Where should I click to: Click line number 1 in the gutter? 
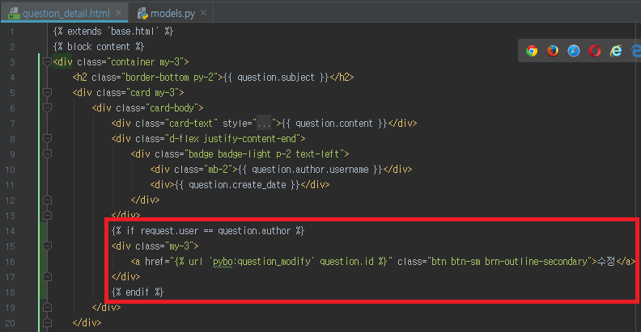click(x=12, y=32)
